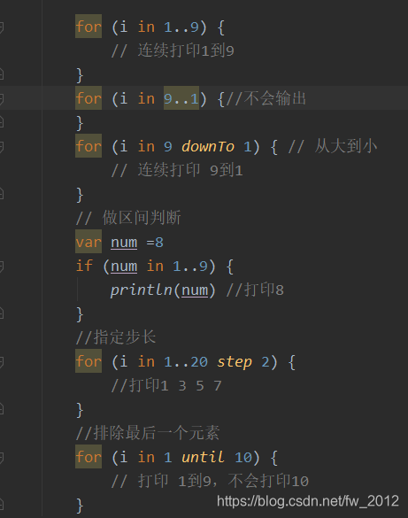
Task: Click the comment '//指定步长'
Action: (x=116, y=337)
